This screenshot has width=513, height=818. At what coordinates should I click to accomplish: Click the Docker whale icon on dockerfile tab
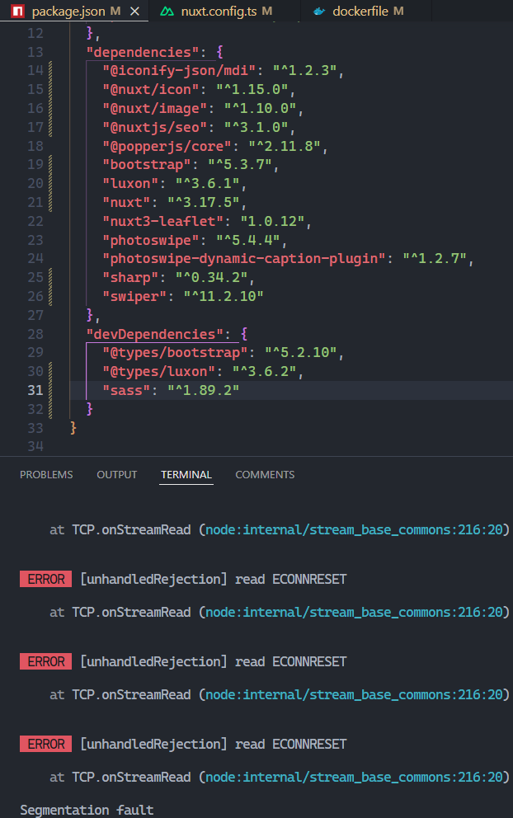319,11
